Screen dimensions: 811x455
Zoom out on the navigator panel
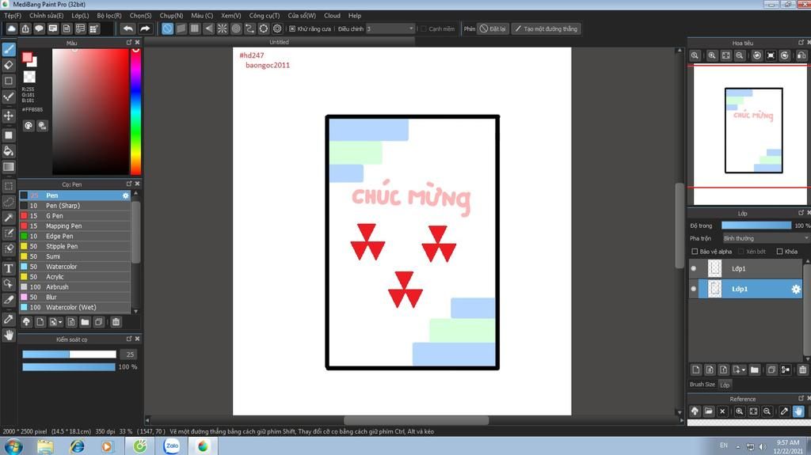[740, 55]
